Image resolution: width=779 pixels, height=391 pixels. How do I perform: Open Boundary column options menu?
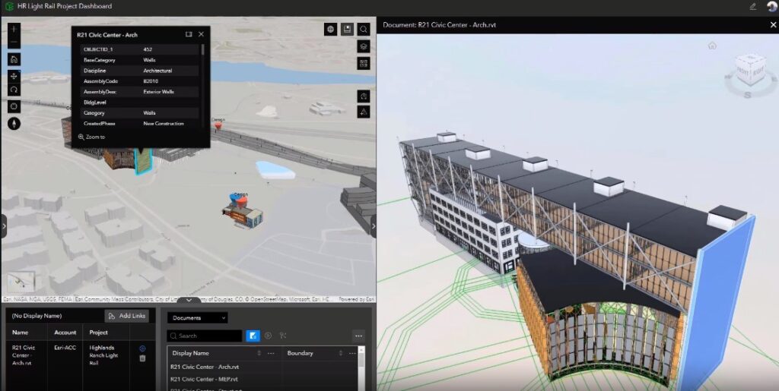point(352,353)
